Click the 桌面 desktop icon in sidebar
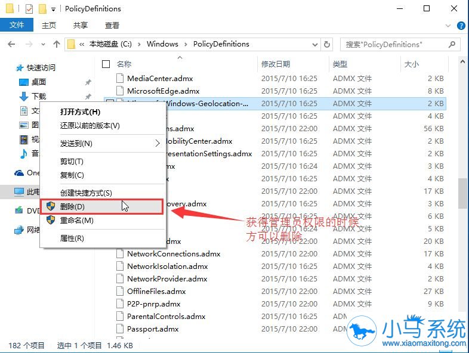The width and height of the screenshot is (469, 353). coord(24,82)
